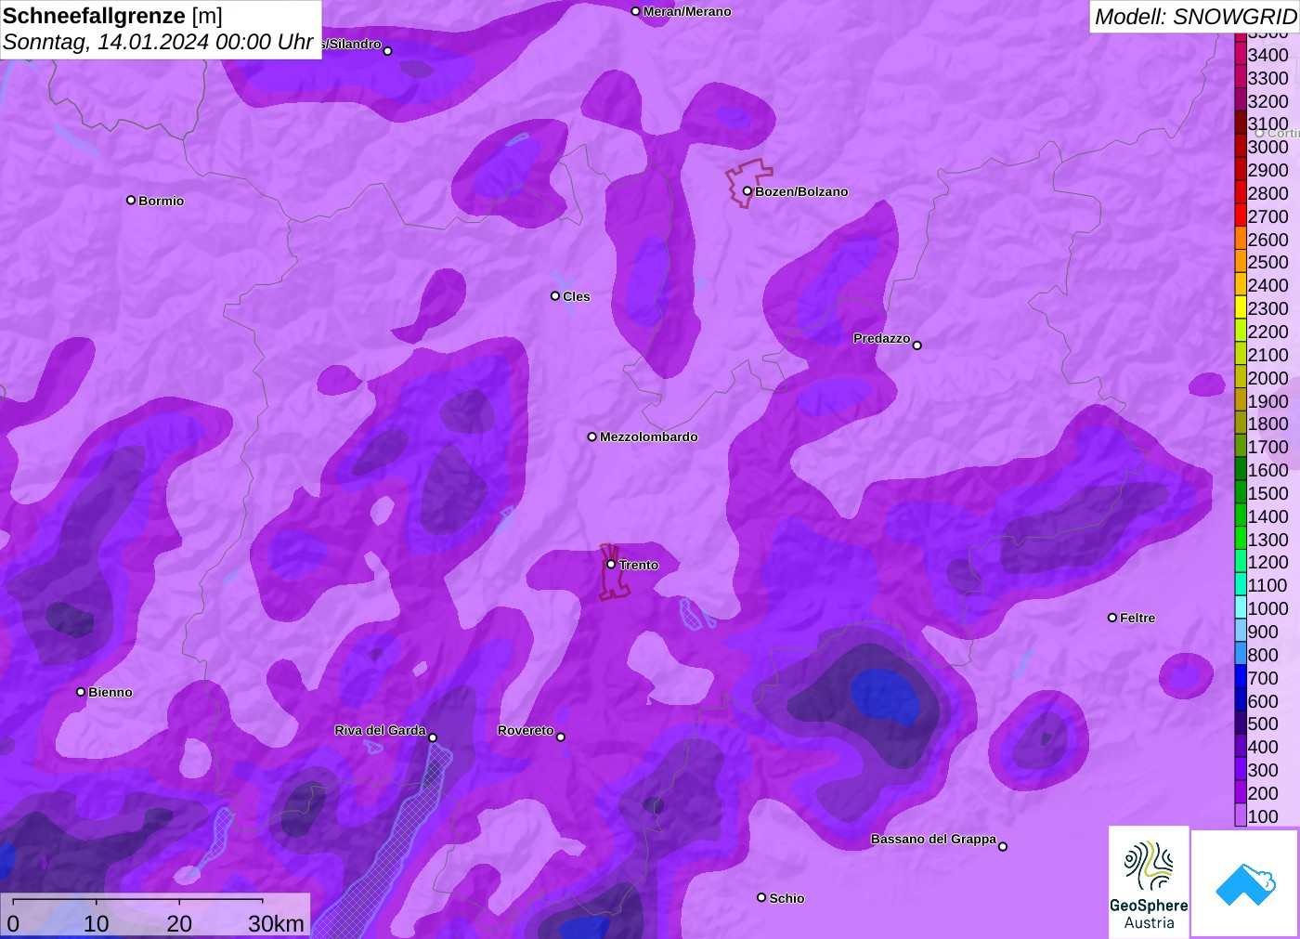Select the Predazzo location marker
Image resolution: width=1300 pixels, height=939 pixels.
click(917, 346)
